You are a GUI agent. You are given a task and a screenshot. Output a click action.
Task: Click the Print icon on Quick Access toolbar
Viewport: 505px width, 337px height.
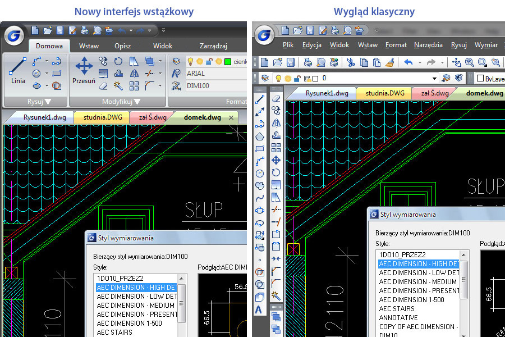click(x=84, y=31)
